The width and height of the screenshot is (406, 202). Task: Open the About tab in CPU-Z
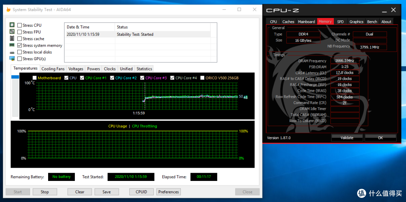pyautogui.click(x=386, y=22)
